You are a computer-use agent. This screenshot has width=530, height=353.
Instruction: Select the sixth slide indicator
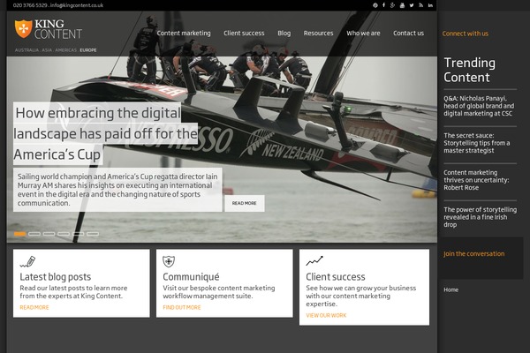click(x=93, y=234)
